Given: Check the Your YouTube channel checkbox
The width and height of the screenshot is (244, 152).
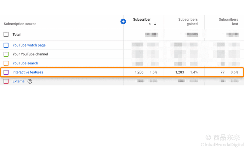Looking at the screenshot, I should [6, 54].
